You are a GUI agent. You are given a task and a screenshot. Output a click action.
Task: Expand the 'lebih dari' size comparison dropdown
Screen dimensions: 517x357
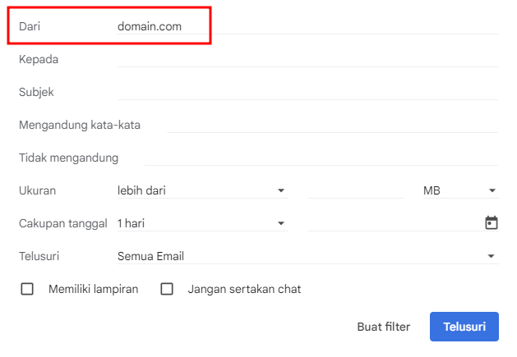(x=201, y=190)
